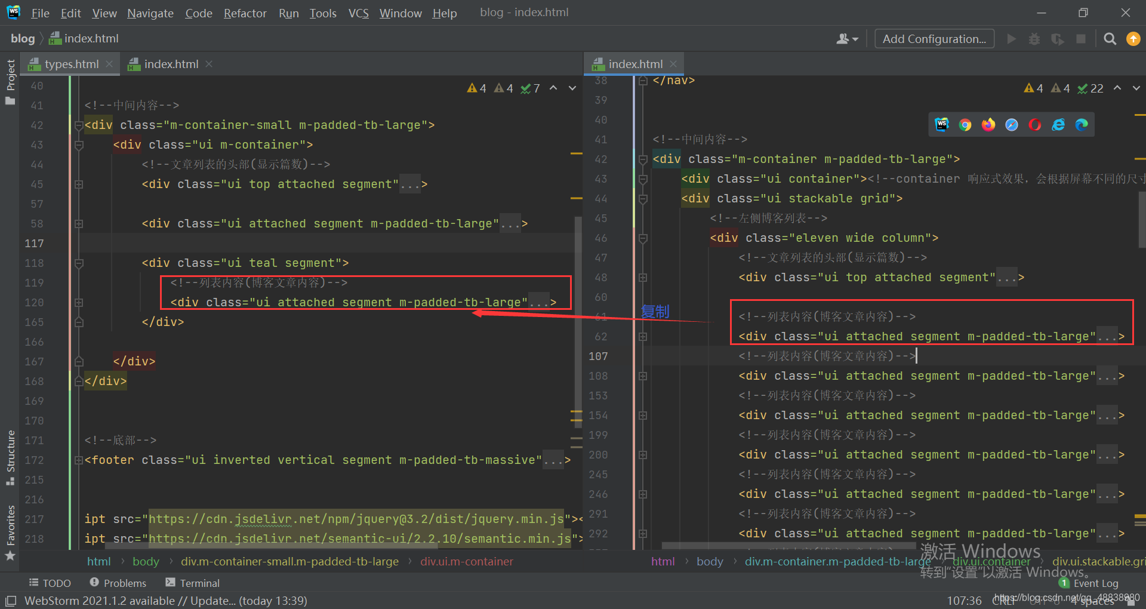Expand folded div on line 58

point(79,224)
